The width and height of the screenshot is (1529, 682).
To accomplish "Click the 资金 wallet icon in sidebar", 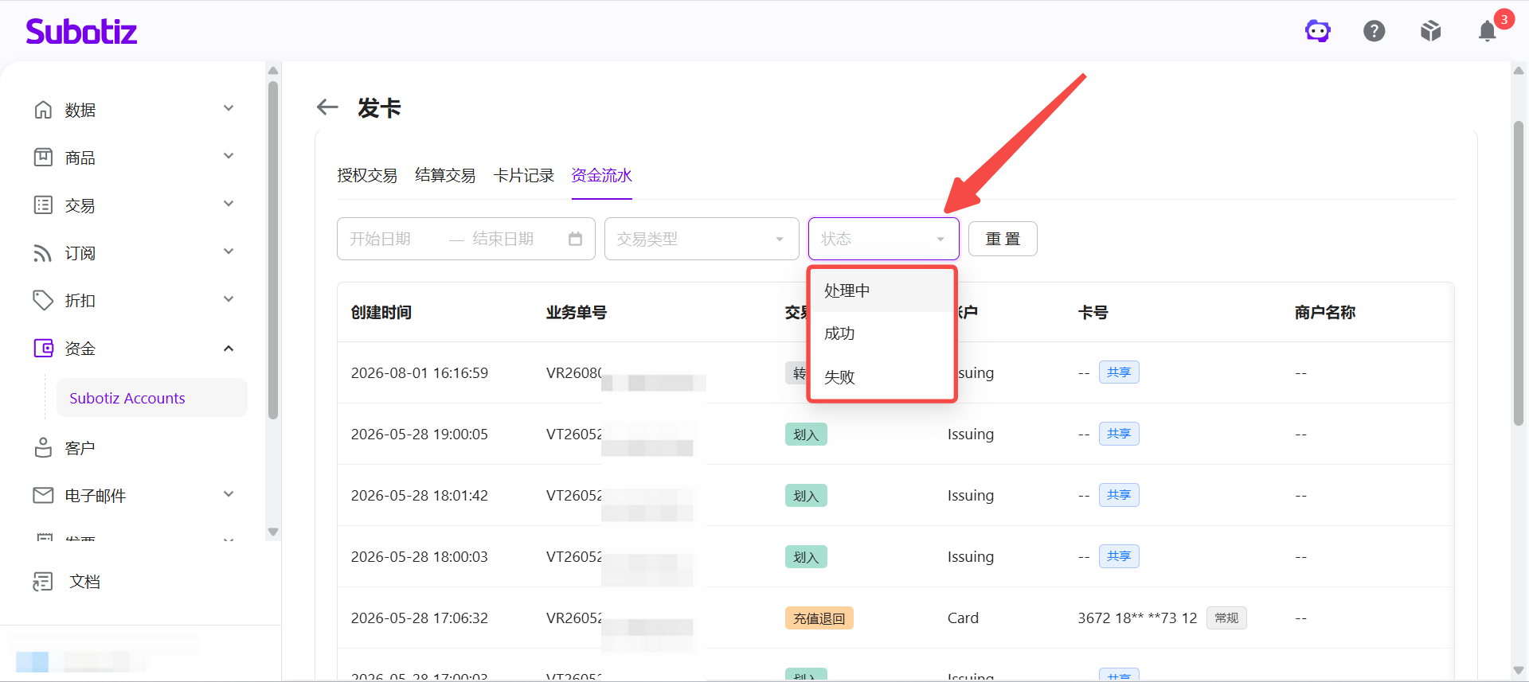I will click(x=43, y=349).
